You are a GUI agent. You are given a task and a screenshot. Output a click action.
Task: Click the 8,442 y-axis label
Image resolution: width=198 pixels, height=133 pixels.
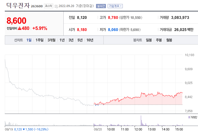coord(189,97)
